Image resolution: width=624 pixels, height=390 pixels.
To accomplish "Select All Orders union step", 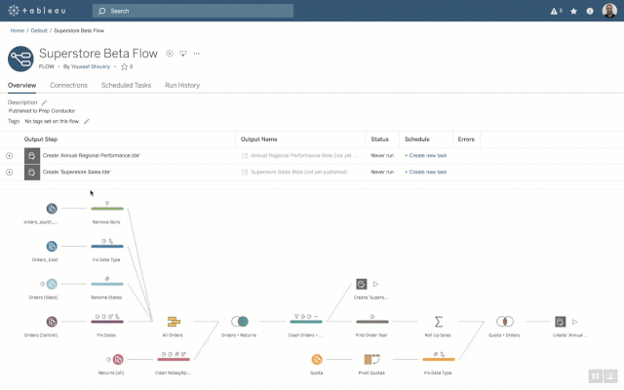I will [x=174, y=322].
